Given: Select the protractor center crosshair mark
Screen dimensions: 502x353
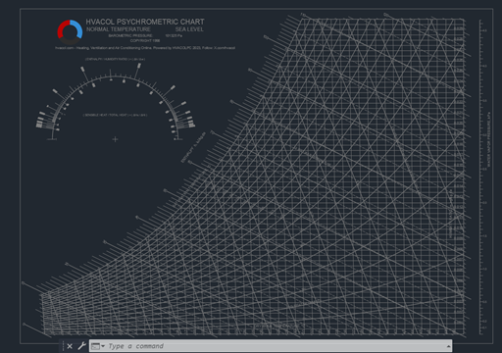Looking at the screenshot, I should 115,139.
